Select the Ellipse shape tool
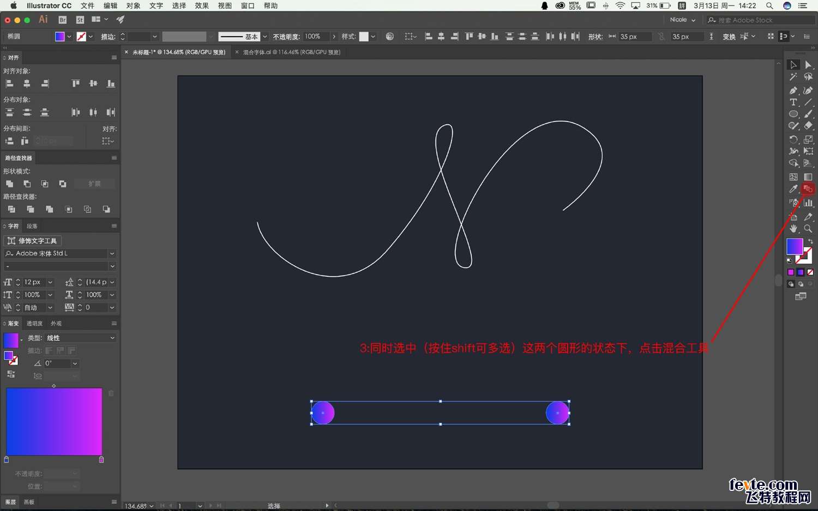Image resolution: width=818 pixels, height=511 pixels. point(793,114)
